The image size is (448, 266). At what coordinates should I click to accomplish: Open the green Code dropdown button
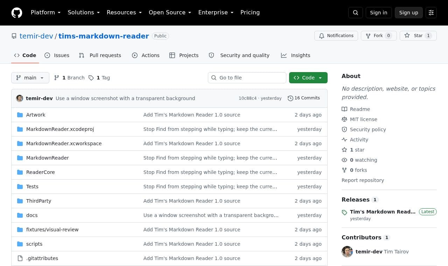pyautogui.click(x=308, y=78)
